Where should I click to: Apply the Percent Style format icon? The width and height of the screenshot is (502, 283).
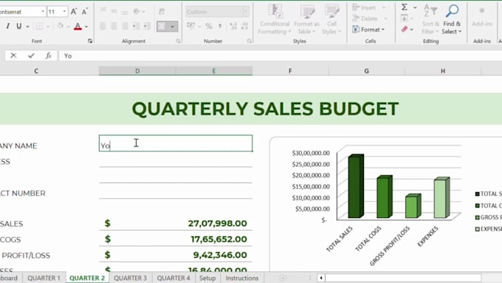pyautogui.click(x=209, y=26)
